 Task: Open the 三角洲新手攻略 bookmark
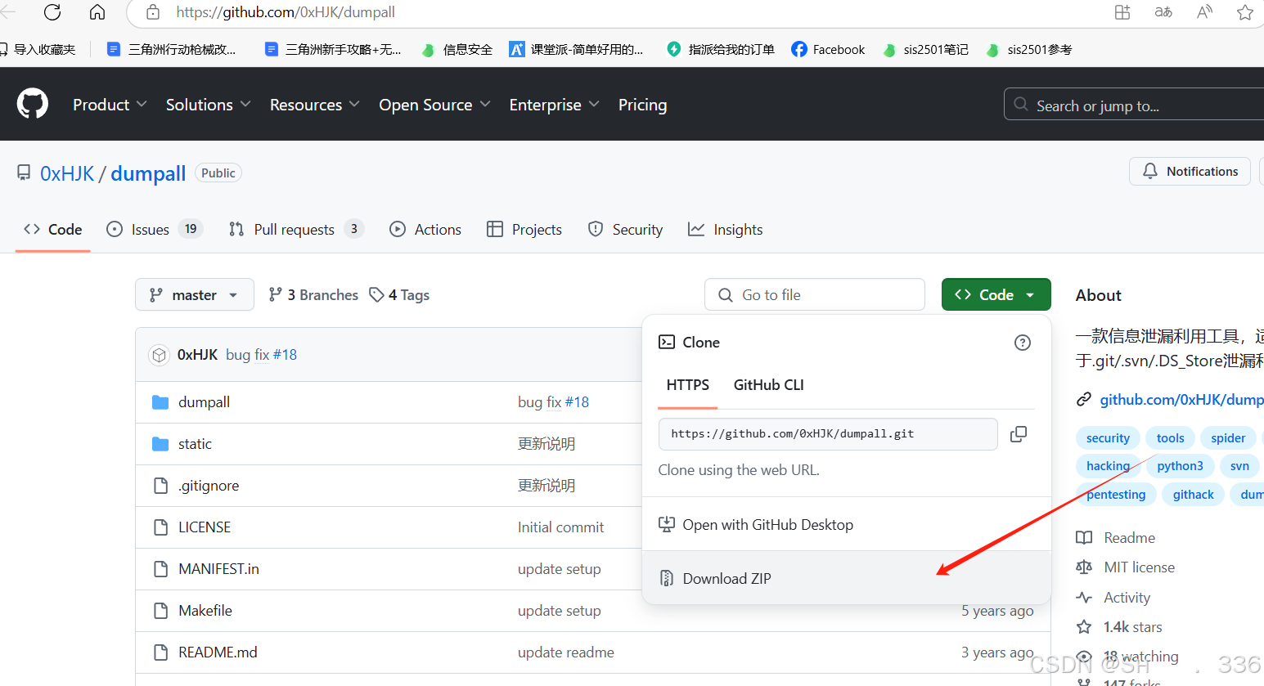point(333,49)
